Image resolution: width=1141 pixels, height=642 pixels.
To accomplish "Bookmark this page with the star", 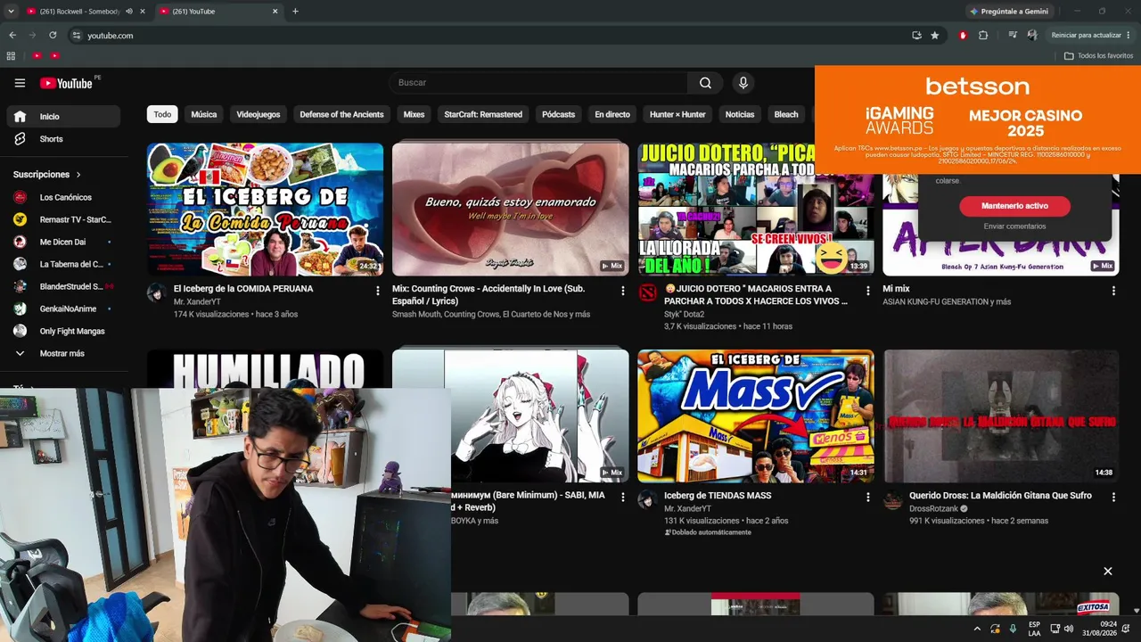I will [x=934, y=36].
